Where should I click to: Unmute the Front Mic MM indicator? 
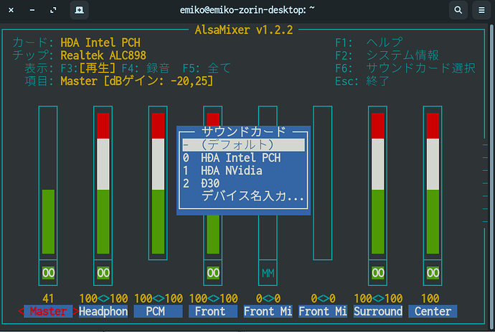(x=268, y=273)
